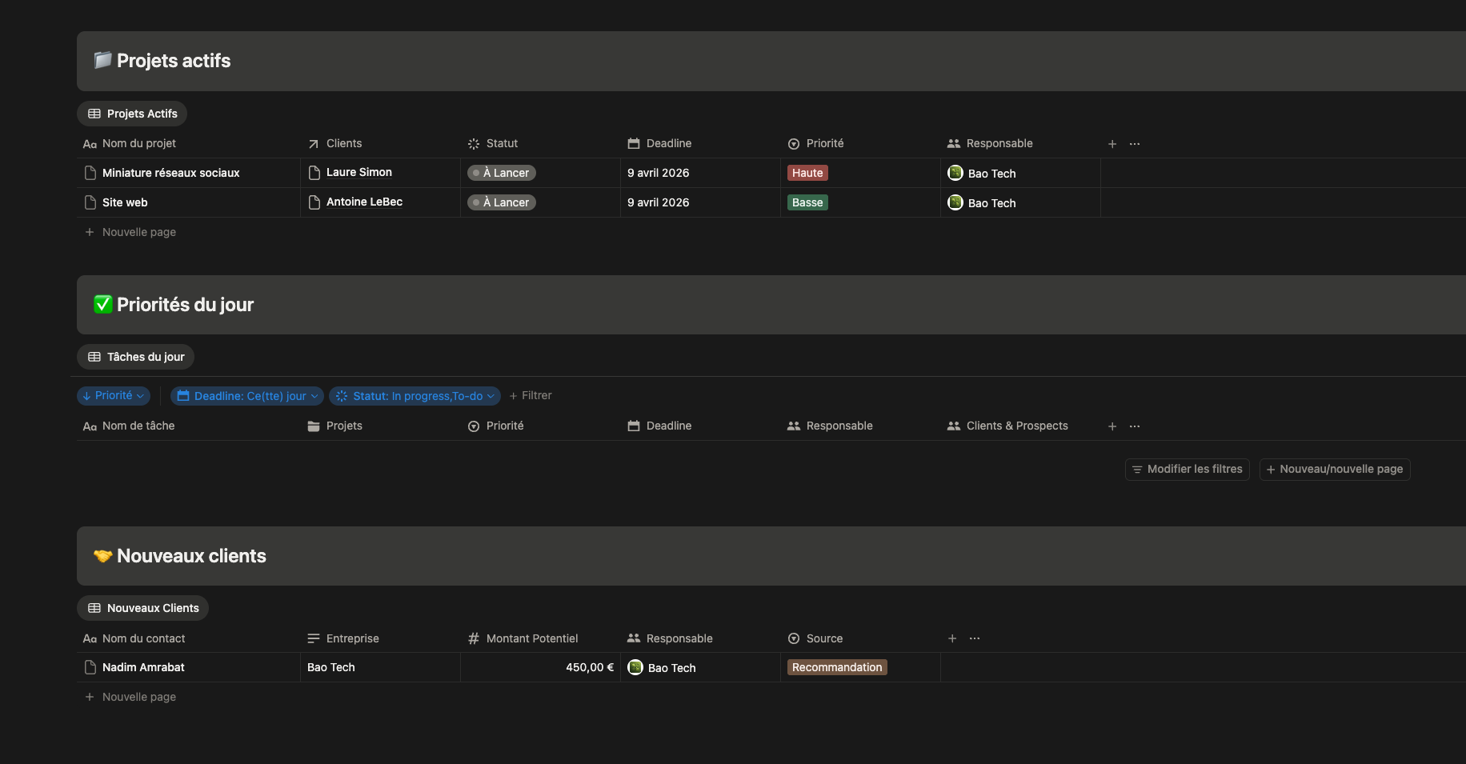Click the page icon beside Laure Simon
1466x764 pixels.
click(314, 173)
